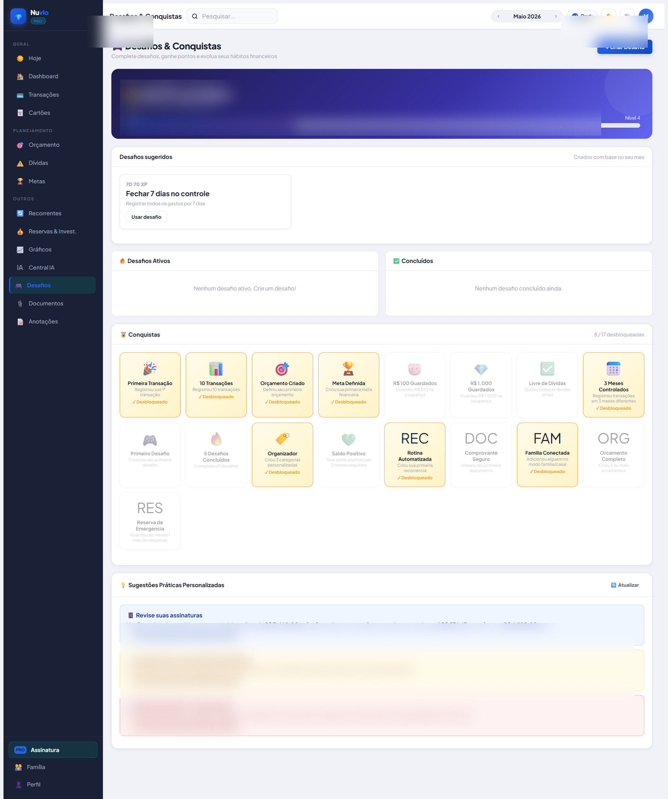Open the Central IA menu item
668x799 pixels.
[x=41, y=267]
